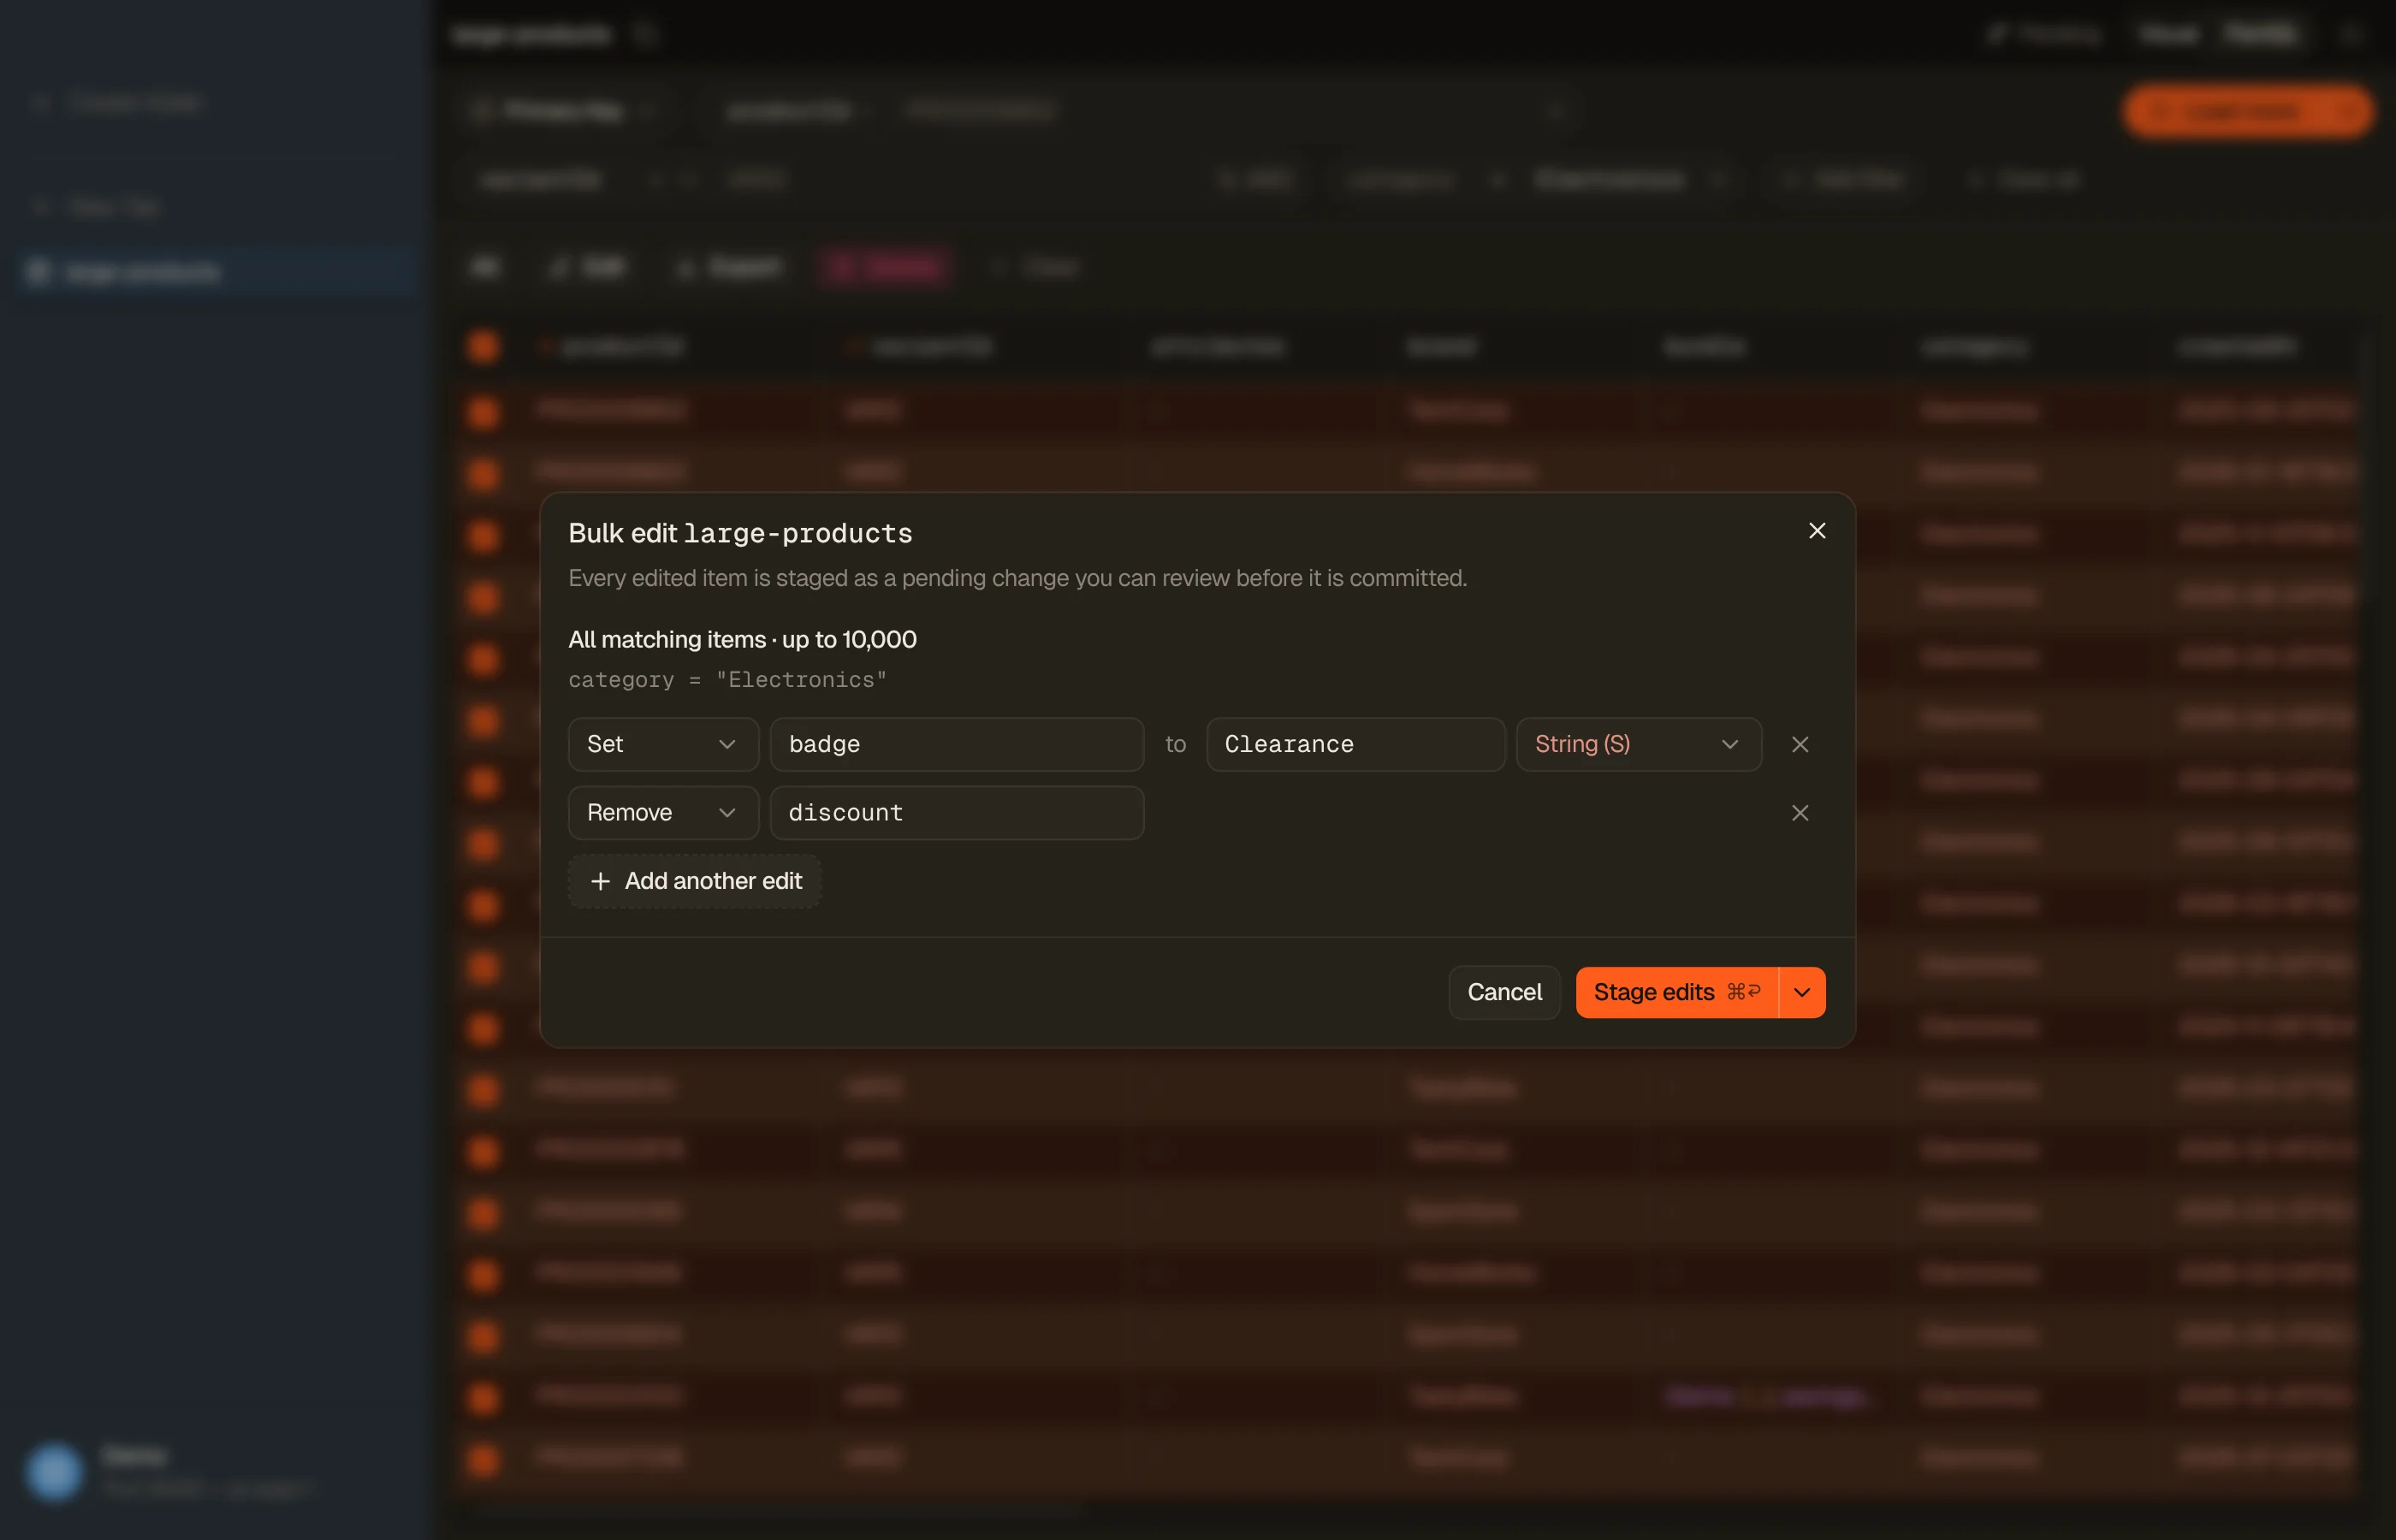Open the Remove operation dropdown

663,813
